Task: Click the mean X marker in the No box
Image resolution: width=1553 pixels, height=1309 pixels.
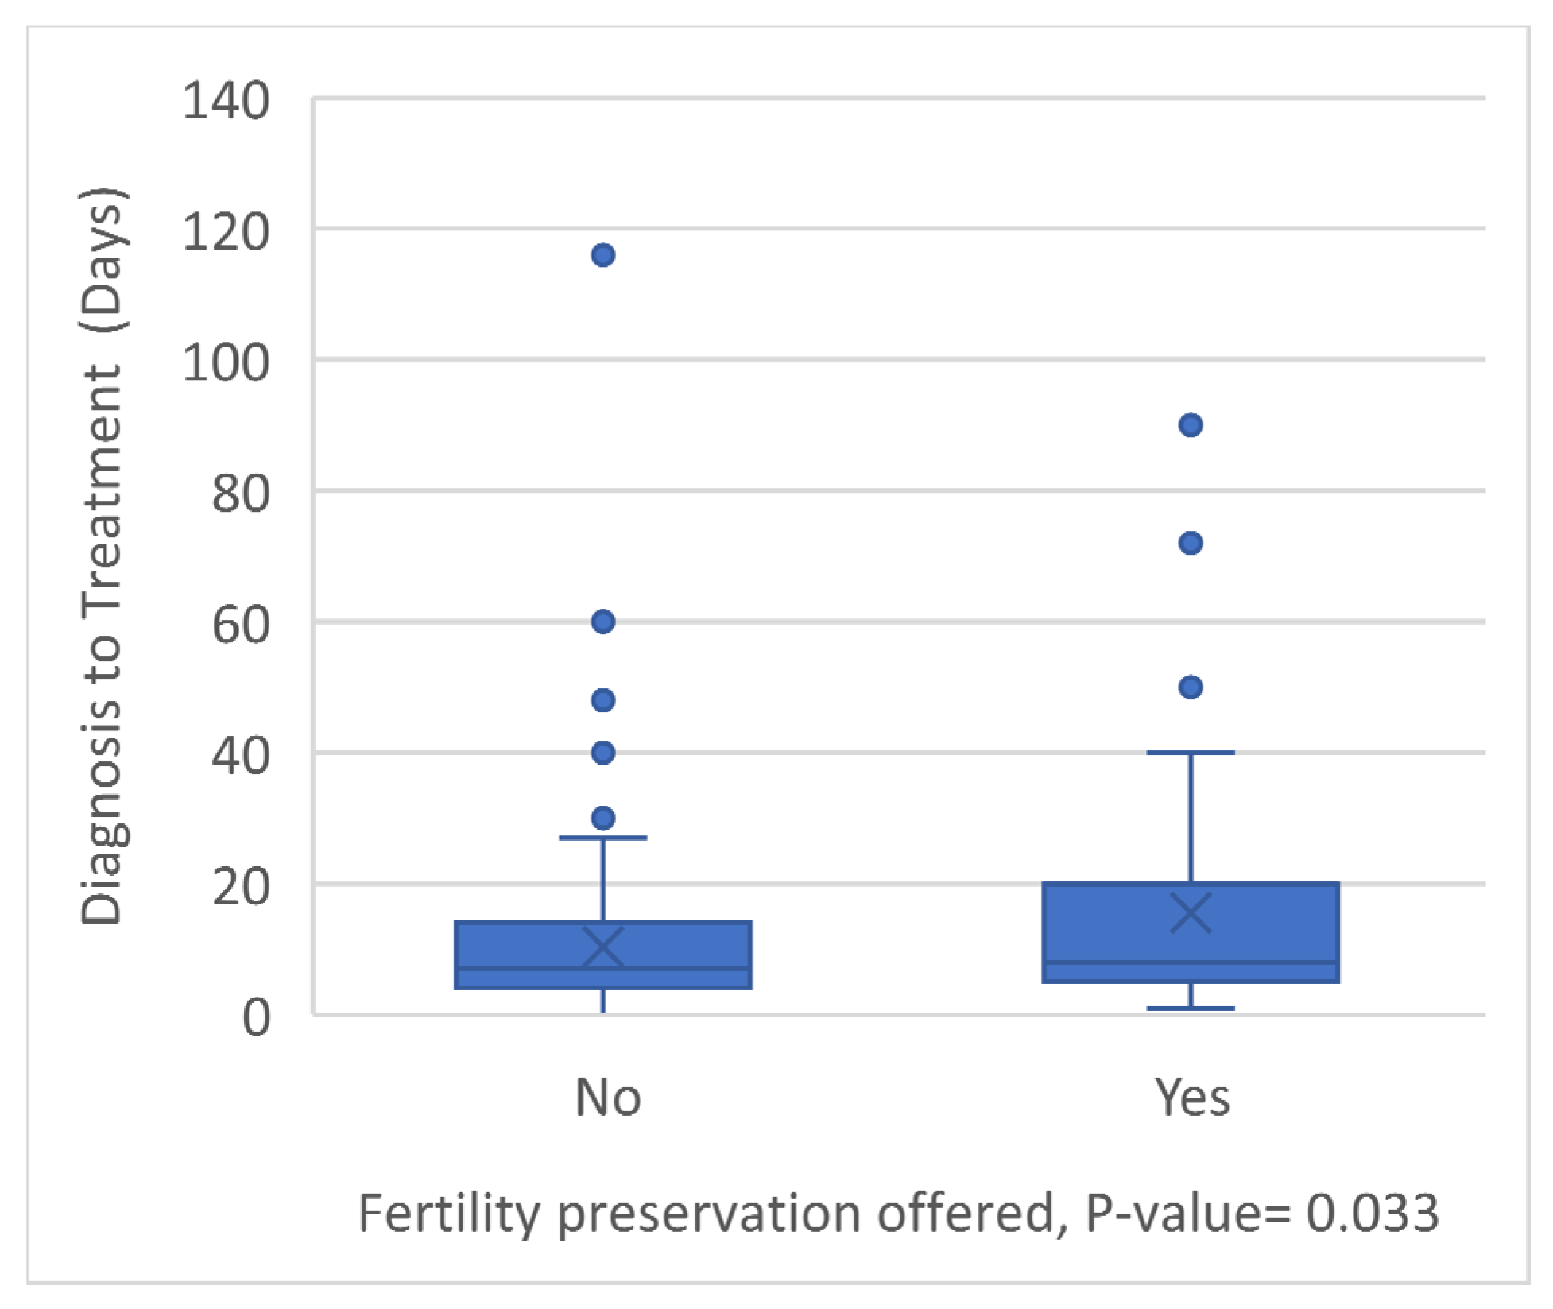Action: pos(602,947)
